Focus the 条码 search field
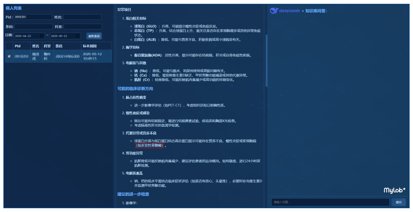This screenshot has width=413, height=212. tap(33, 27)
